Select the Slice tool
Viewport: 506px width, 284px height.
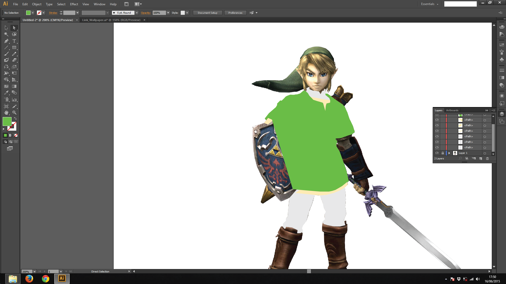14,106
